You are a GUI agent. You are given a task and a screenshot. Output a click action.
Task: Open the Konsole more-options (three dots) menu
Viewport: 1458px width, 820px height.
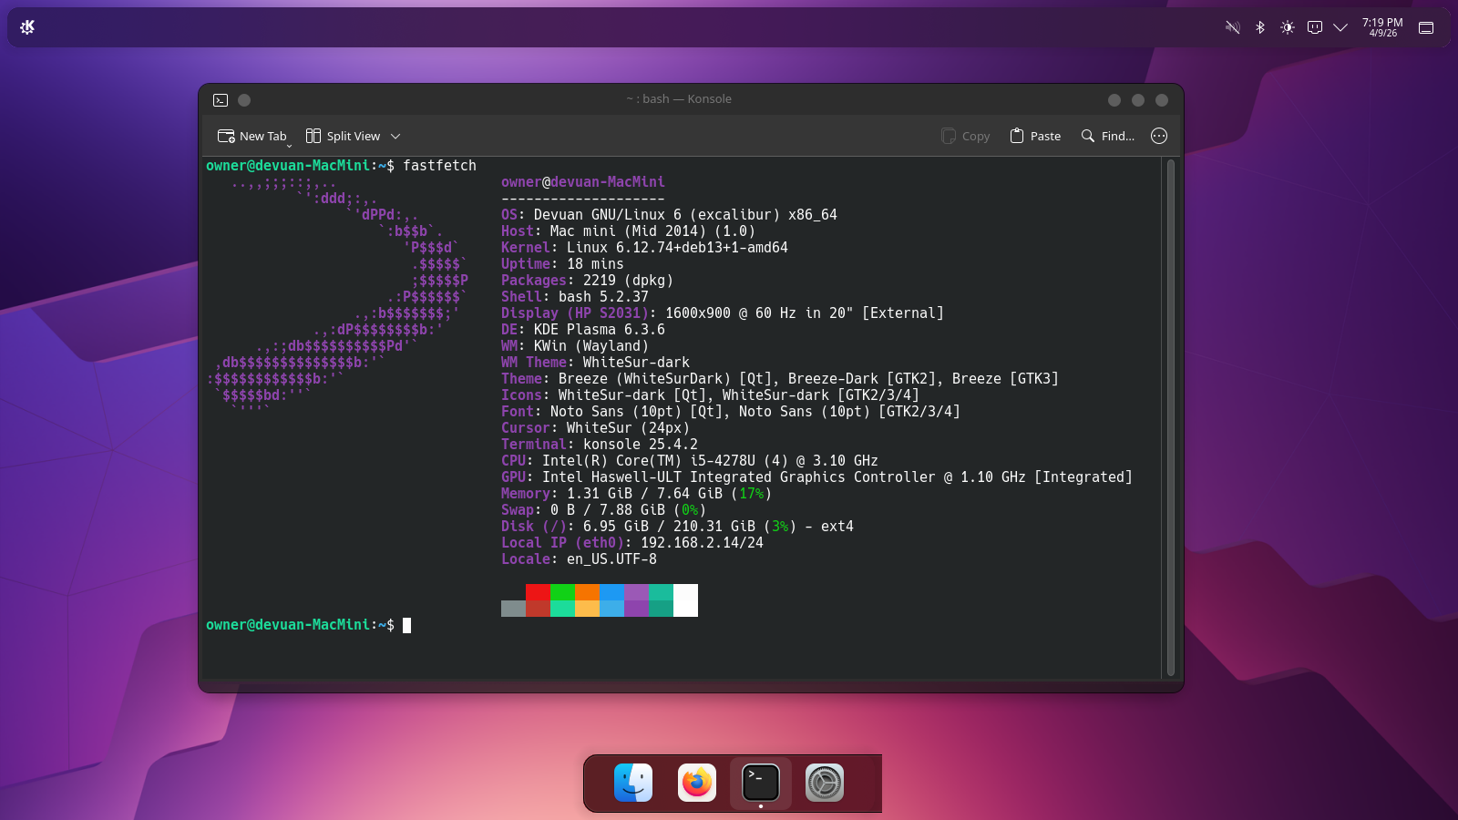[x=1159, y=136]
